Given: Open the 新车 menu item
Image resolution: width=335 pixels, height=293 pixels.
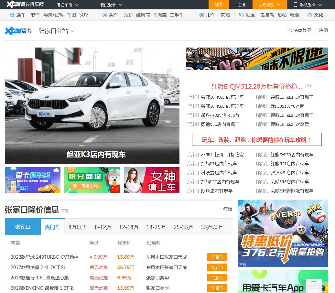Looking at the screenshot, I should pyautogui.click(x=36, y=15).
